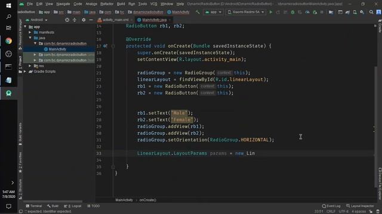
Task: Open the Profile app icon in the toolbar
Action: (307, 12)
